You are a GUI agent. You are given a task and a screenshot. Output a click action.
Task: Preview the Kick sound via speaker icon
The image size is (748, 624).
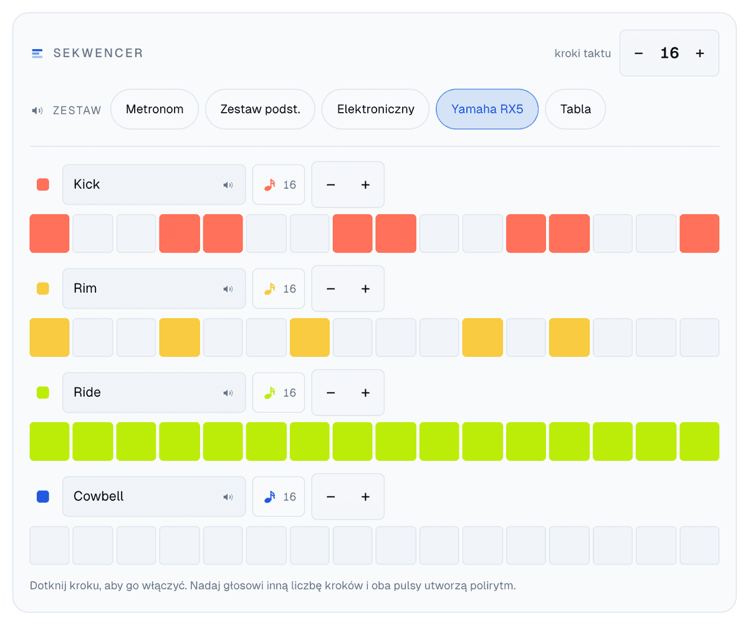point(228,185)
